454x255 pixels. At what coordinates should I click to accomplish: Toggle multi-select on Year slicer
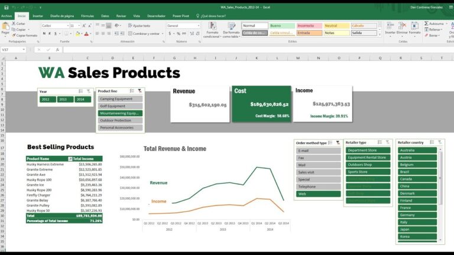[81, 91]
